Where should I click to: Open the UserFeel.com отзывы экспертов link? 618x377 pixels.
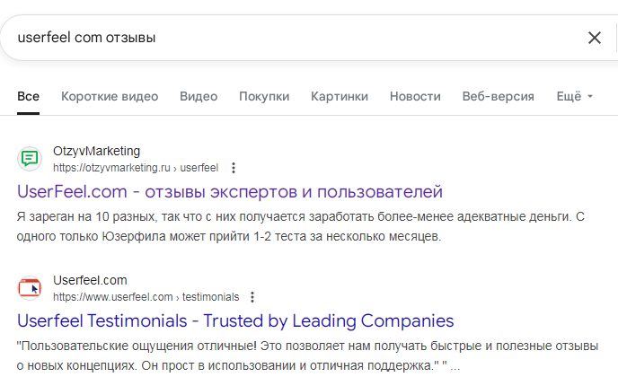(x=230, y=191)
